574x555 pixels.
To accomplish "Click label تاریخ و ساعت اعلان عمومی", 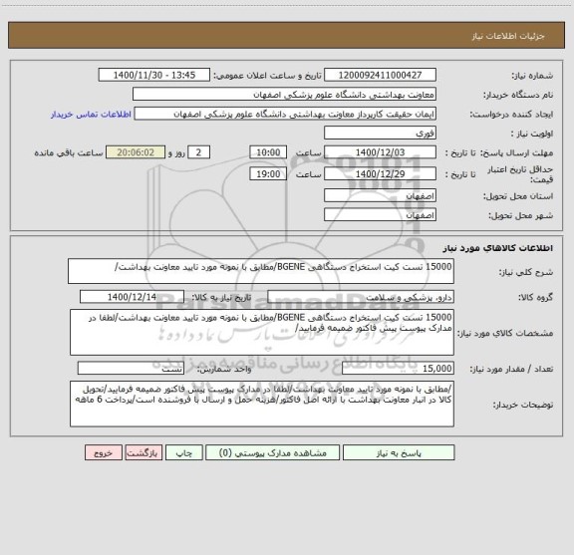I will [268, 76].
